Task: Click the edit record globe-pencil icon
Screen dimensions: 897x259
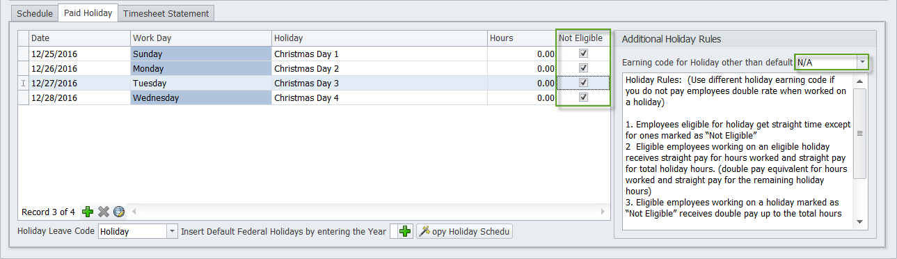Action: coord(118,212)
